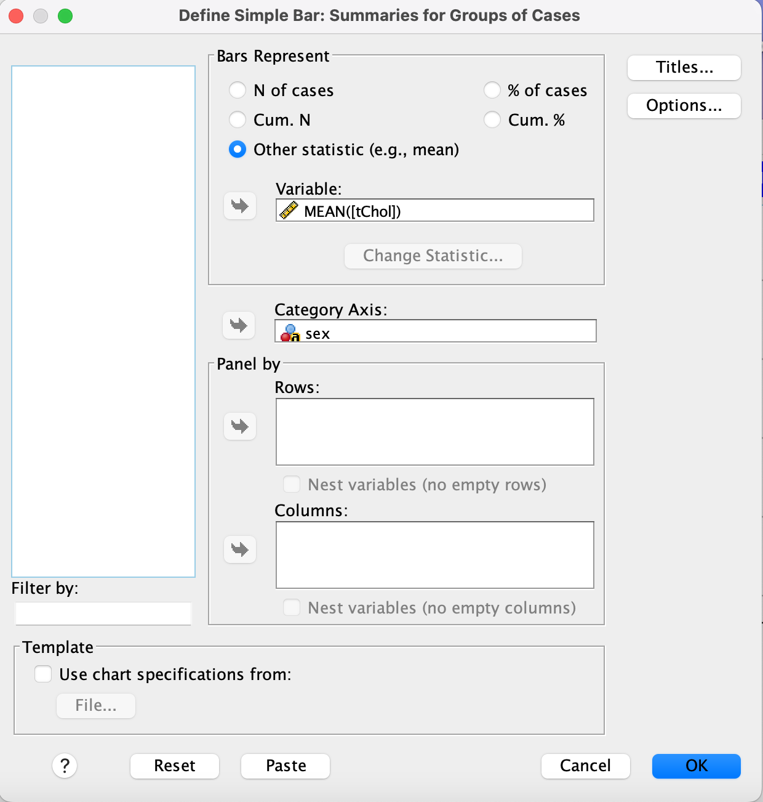Select the Cum. N option

point(238,119)
